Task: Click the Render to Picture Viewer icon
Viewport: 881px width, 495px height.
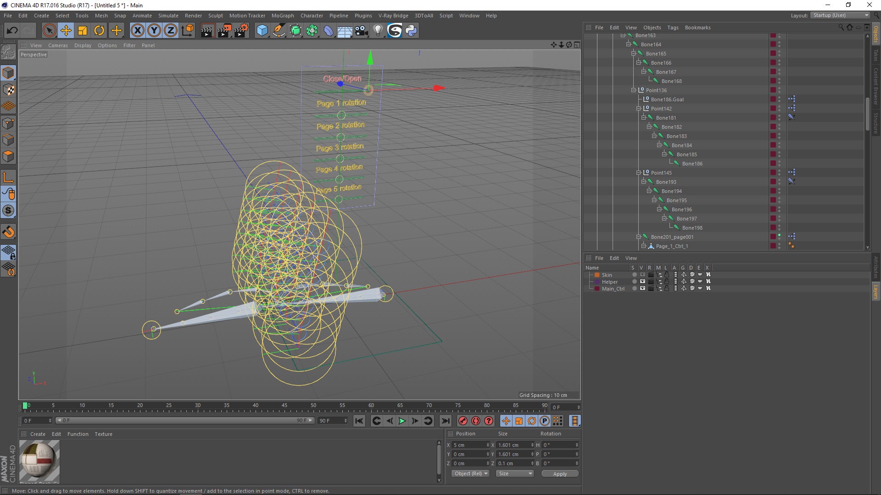Action: [224, 31]
